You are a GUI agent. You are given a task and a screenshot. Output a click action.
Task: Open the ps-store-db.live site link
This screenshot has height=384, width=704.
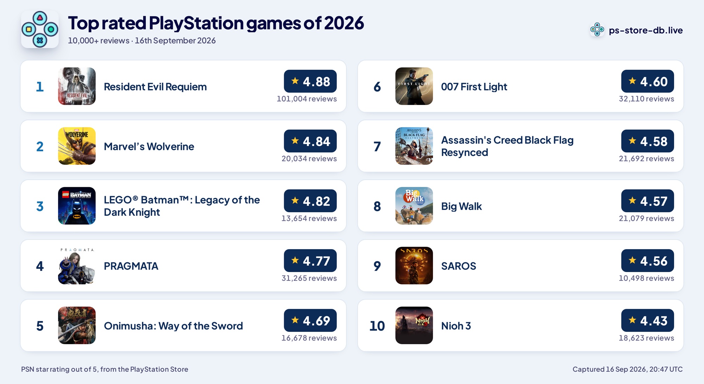coord(646,30)
